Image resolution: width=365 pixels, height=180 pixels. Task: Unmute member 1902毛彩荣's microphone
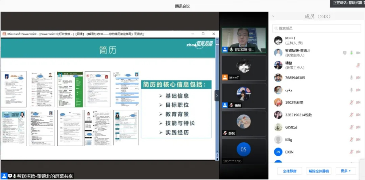[x=351, y=103]
